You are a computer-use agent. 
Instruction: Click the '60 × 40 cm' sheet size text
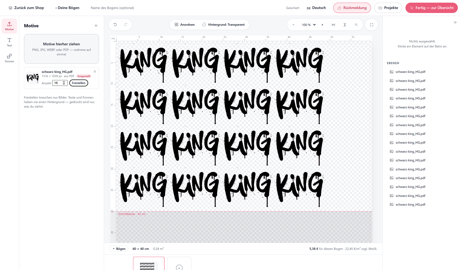(x=141, y=249)
